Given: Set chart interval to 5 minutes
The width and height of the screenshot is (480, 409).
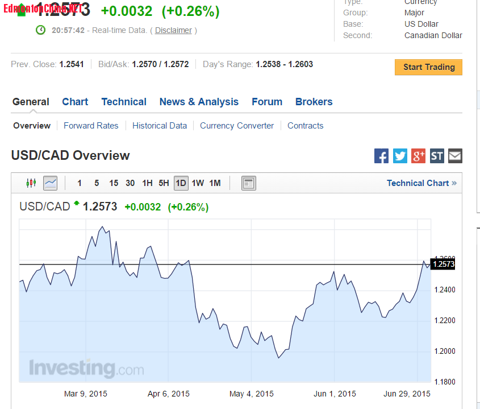Looking at the screenshot, I should [x=97, y=183].
